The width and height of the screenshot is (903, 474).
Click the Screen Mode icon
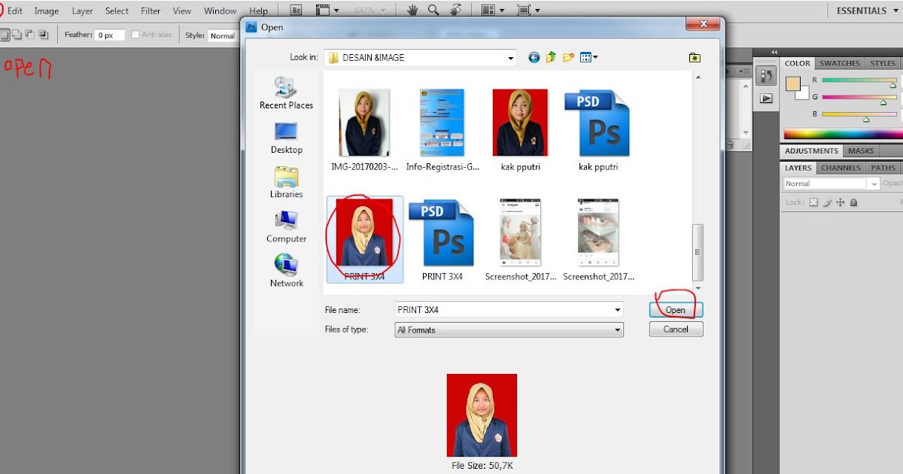524,9
